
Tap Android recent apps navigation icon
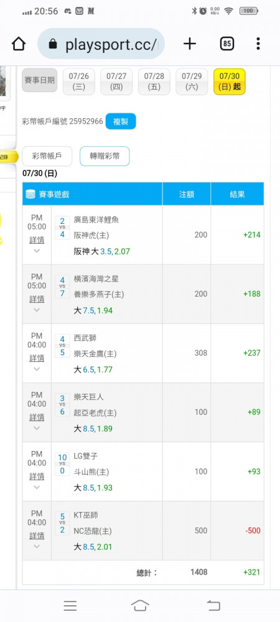(70, 605)
